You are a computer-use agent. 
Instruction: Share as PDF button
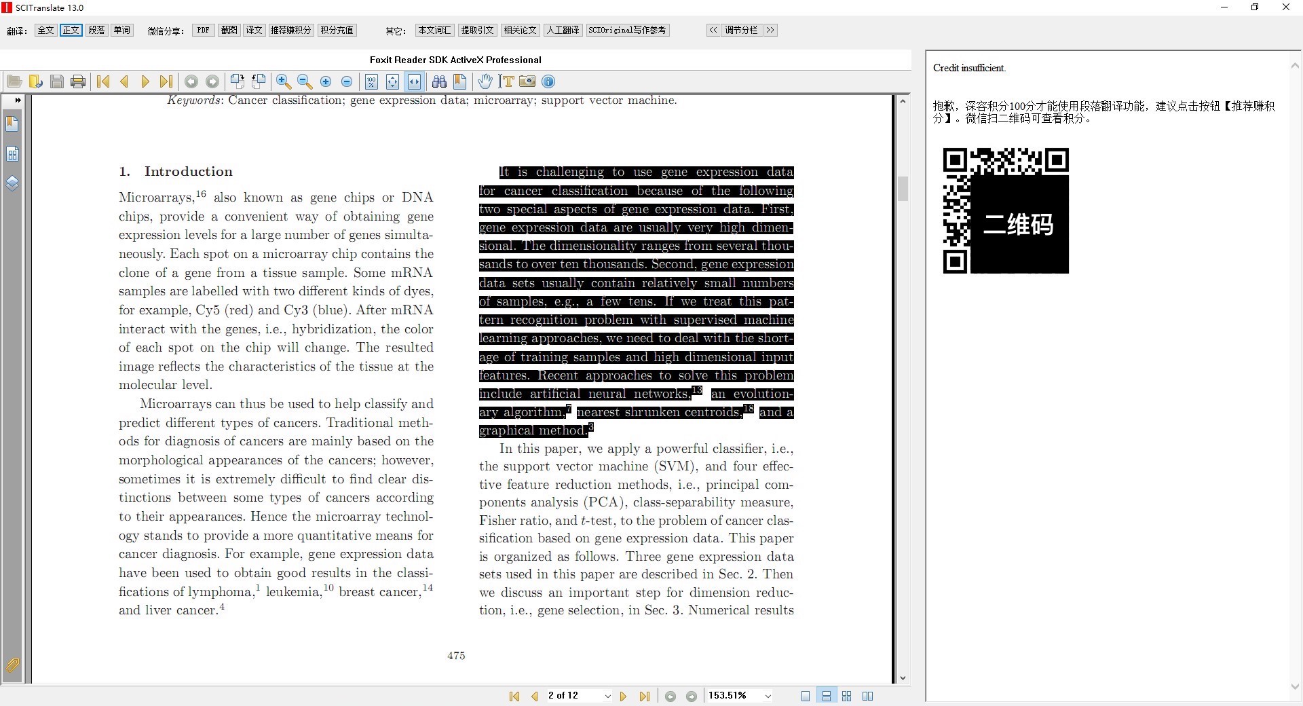[204, 30]
